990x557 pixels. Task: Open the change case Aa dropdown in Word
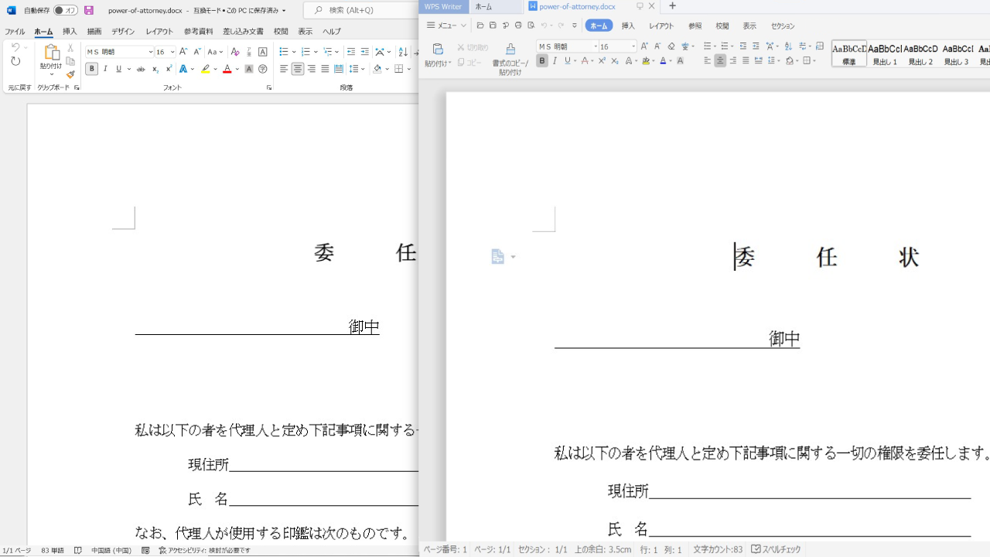click(215, 52)
